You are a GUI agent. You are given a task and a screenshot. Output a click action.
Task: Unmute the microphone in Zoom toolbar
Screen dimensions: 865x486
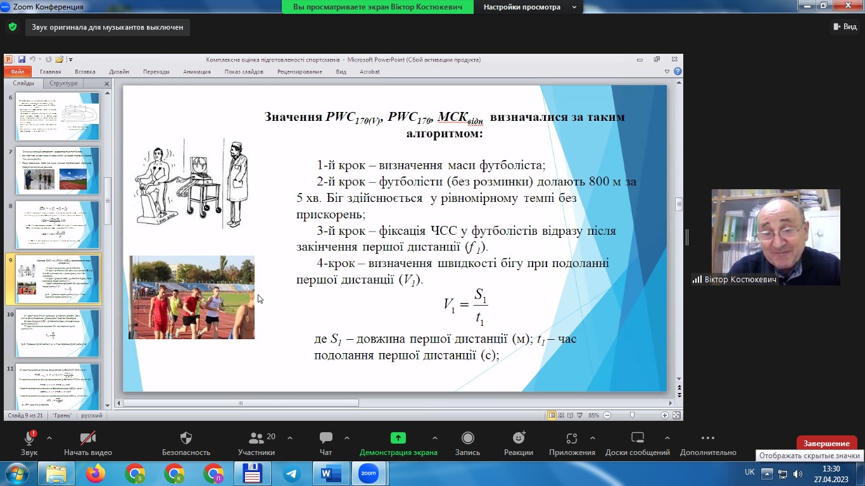(29, 439)
